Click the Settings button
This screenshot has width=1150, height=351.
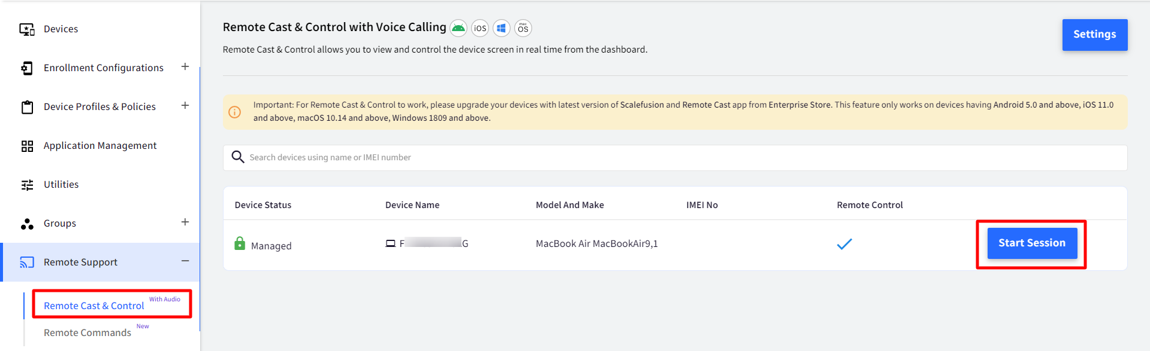[x=1095, y=35]
